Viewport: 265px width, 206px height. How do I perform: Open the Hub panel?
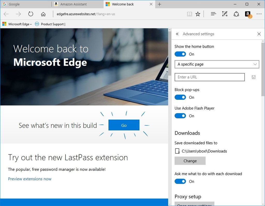(x=213, y=14)
